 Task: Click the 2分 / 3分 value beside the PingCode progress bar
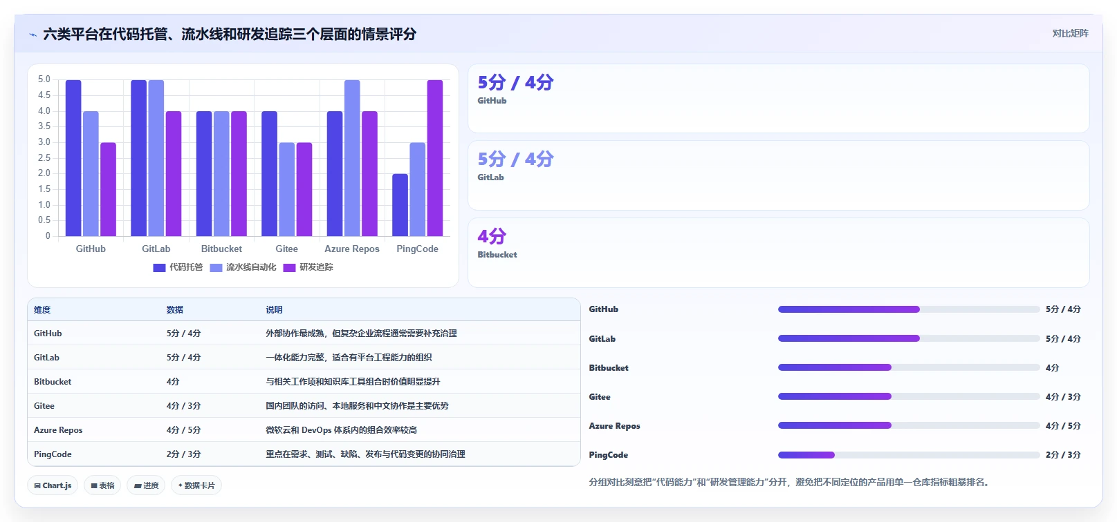pos(1063,455)
